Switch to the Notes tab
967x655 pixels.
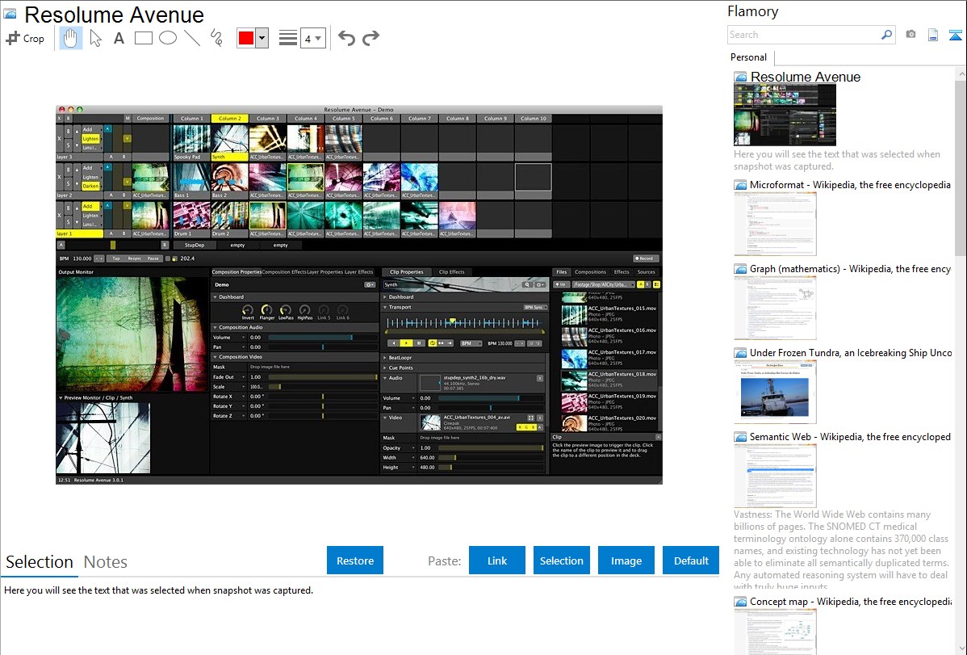point(106,562)
